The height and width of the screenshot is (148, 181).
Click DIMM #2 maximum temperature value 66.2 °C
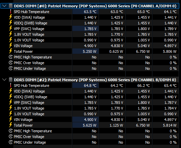pyautogui.click(x=144, y=86)
